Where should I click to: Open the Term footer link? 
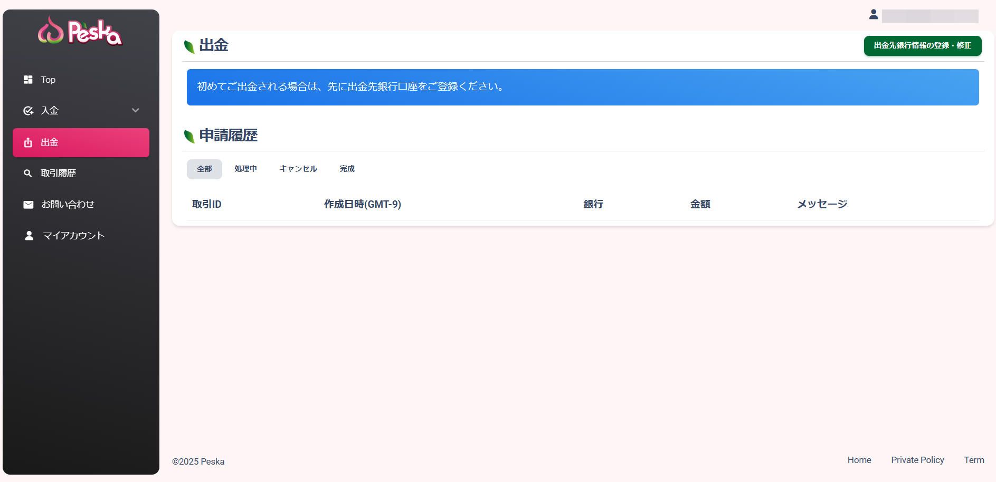tap(974, 460)
